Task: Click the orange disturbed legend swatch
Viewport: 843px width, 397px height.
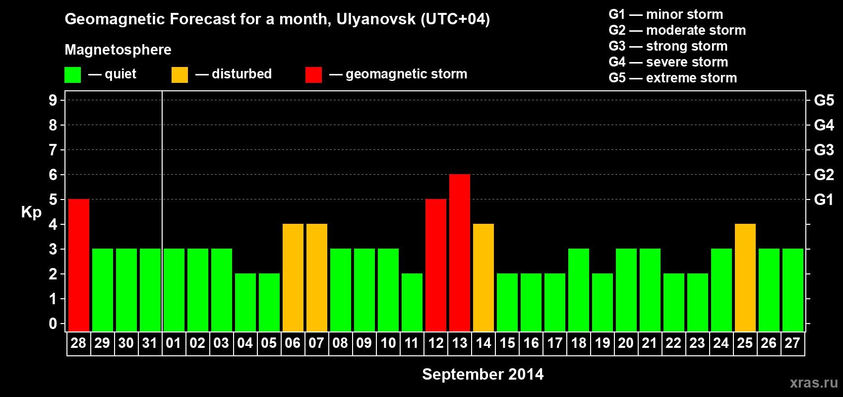Action: point(180,75)
